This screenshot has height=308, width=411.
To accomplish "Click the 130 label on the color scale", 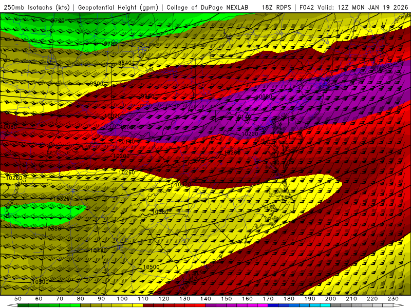I will click(x=185, y=299).
